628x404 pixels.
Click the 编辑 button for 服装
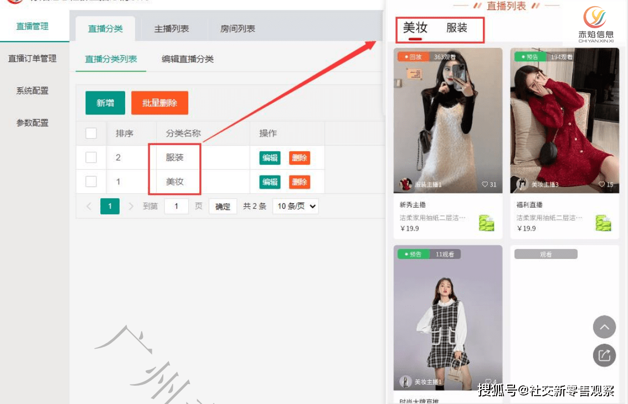pos(270,158)
